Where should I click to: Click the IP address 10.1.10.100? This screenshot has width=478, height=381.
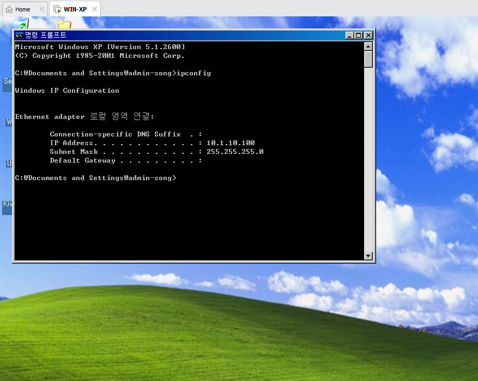[x=231, y=143]
